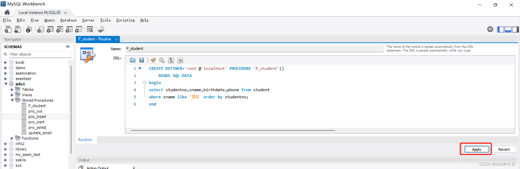Open the Workbench preferences gear icon
Image resolution: width=520 pixels, height=169 pixels.
point(490,29)
